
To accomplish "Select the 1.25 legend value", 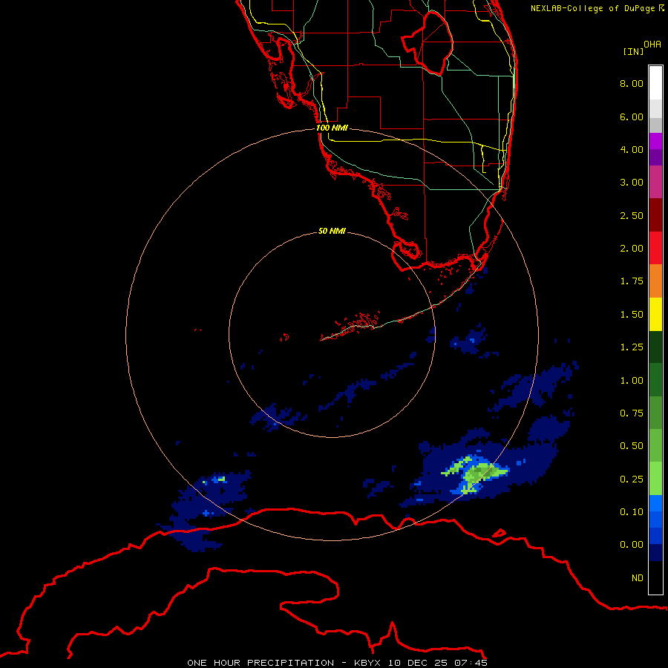I will pos(632,347).
